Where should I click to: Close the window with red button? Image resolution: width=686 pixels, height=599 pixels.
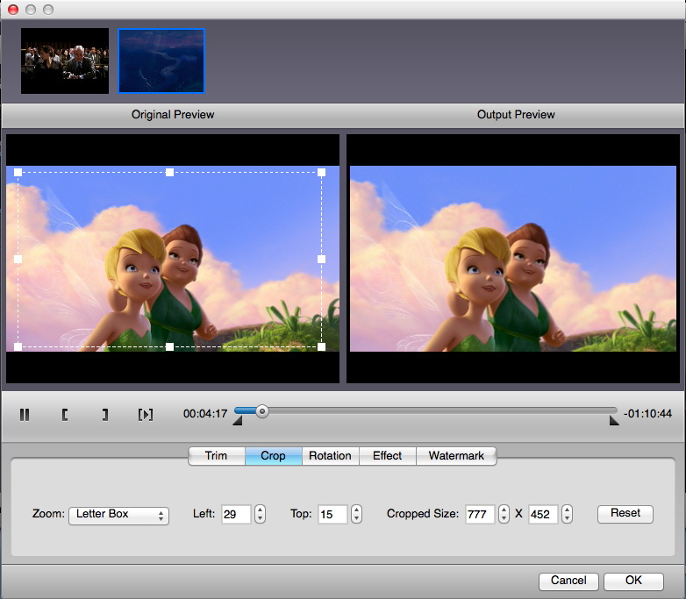(x=13, y=9)
